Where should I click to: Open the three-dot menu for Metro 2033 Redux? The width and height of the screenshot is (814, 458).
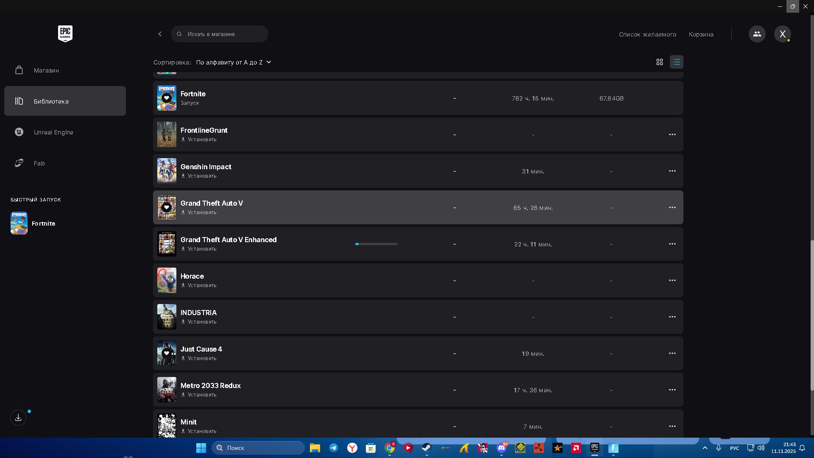tap(672, 390)
